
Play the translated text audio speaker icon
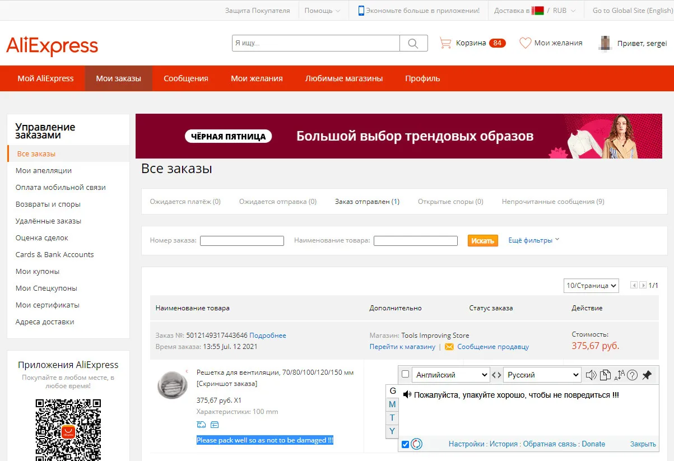coord(407,395)
